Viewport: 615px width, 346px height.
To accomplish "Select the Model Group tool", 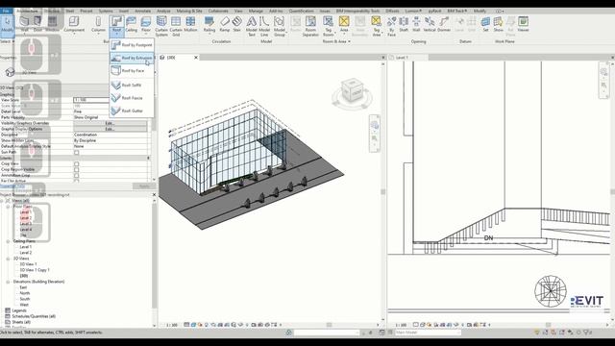I will coord(280,26).
